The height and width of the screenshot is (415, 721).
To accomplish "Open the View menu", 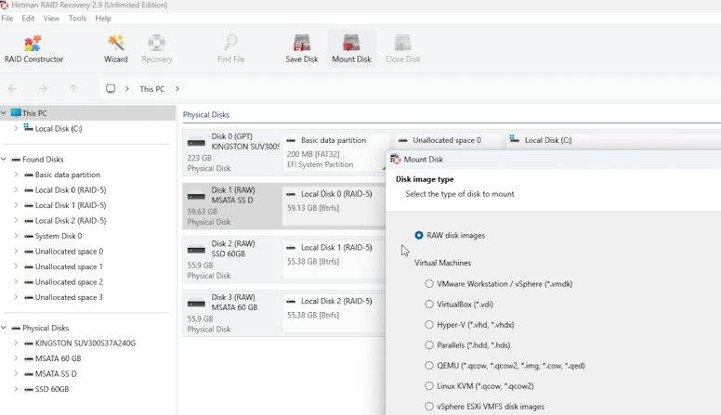I will coord(51,19).
